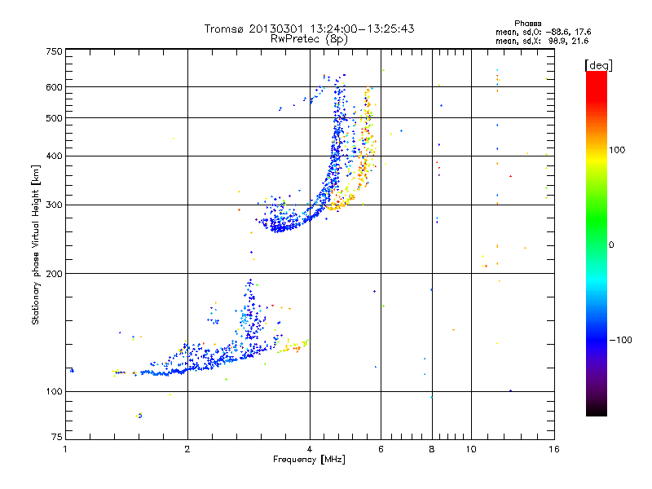Click the x-axis tick label "2"
This screenshot has height=489, width=652.
click(187, 449)
